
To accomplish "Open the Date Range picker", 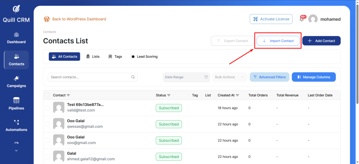I will [x=186, y=77].
